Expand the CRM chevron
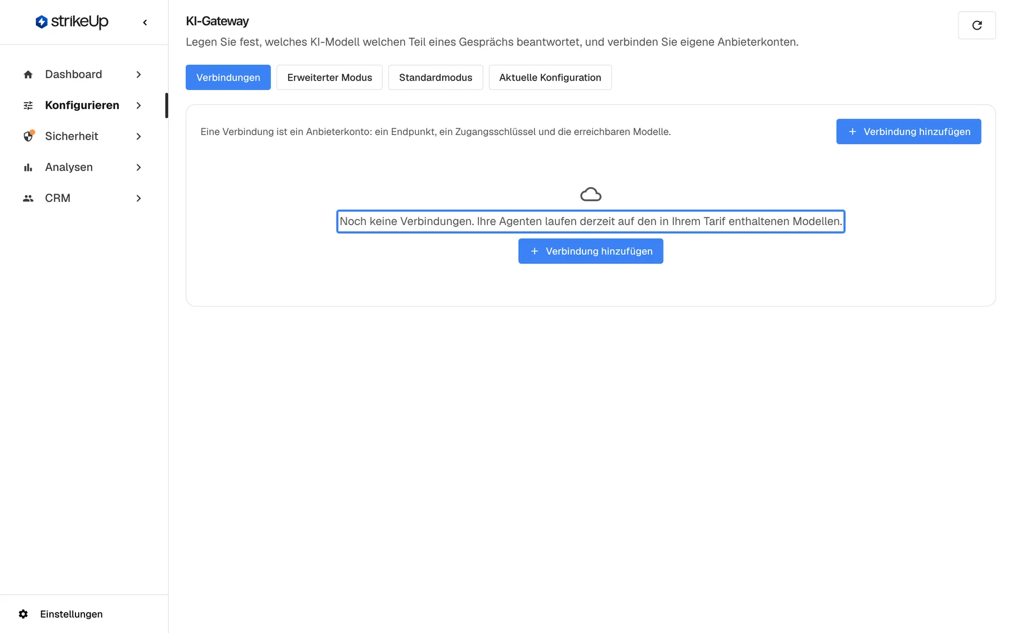 coord(138,198)
